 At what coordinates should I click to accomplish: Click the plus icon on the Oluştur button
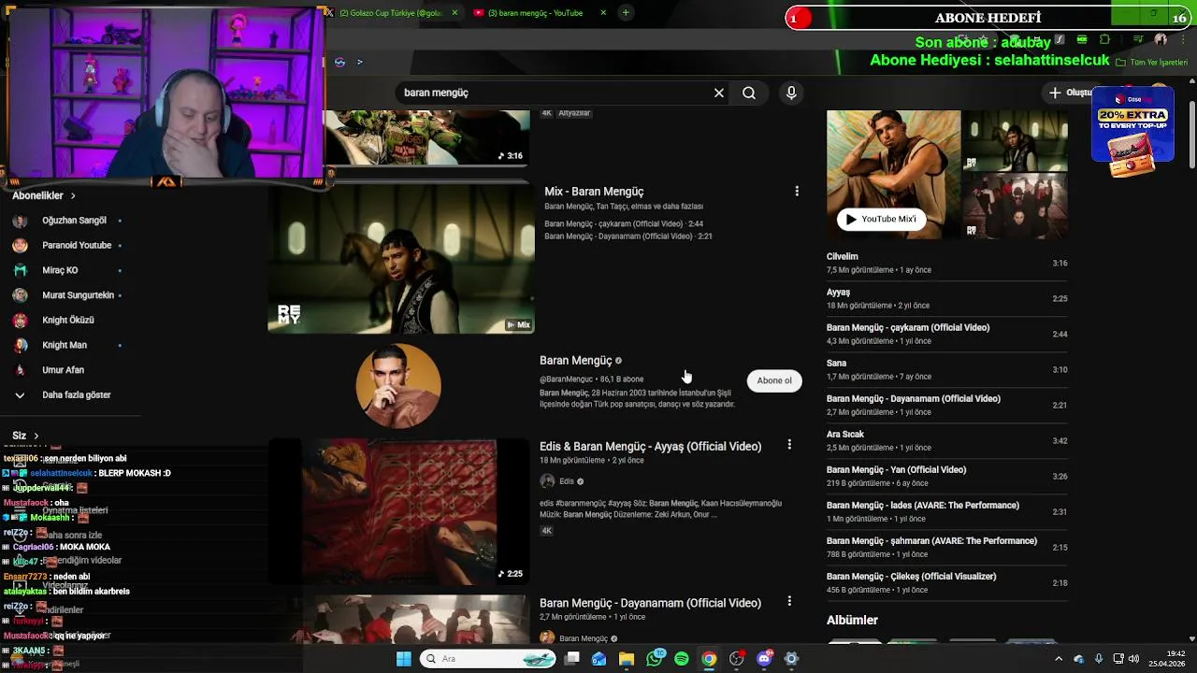(x=1055, y=93)
